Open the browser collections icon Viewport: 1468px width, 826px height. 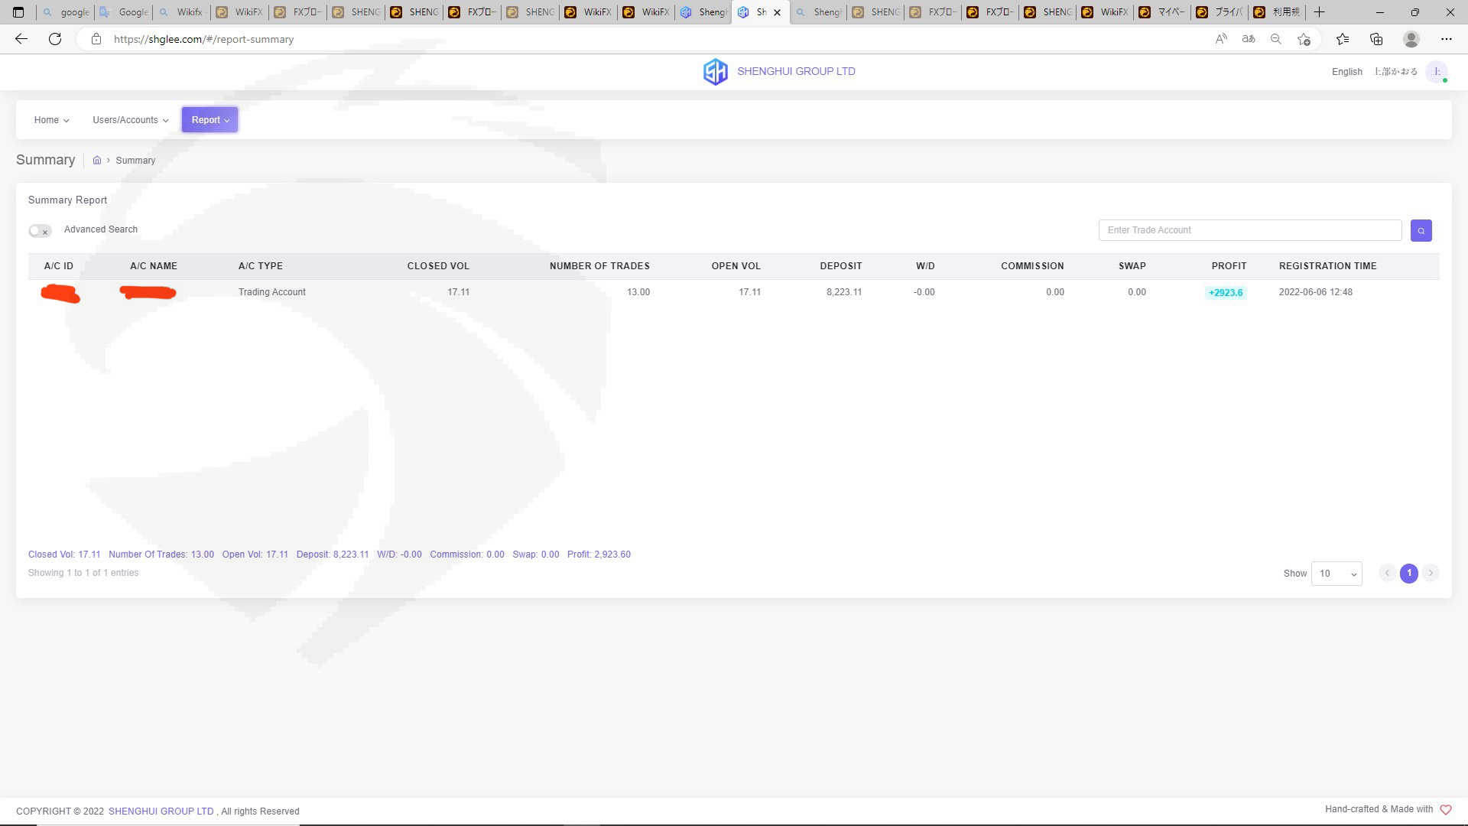[1376, 39]
